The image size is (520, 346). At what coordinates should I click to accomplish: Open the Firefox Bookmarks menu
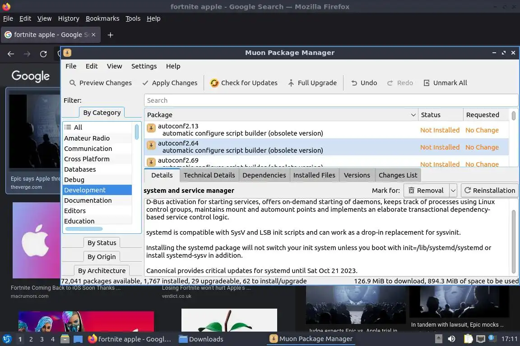[x=102, y=18]
